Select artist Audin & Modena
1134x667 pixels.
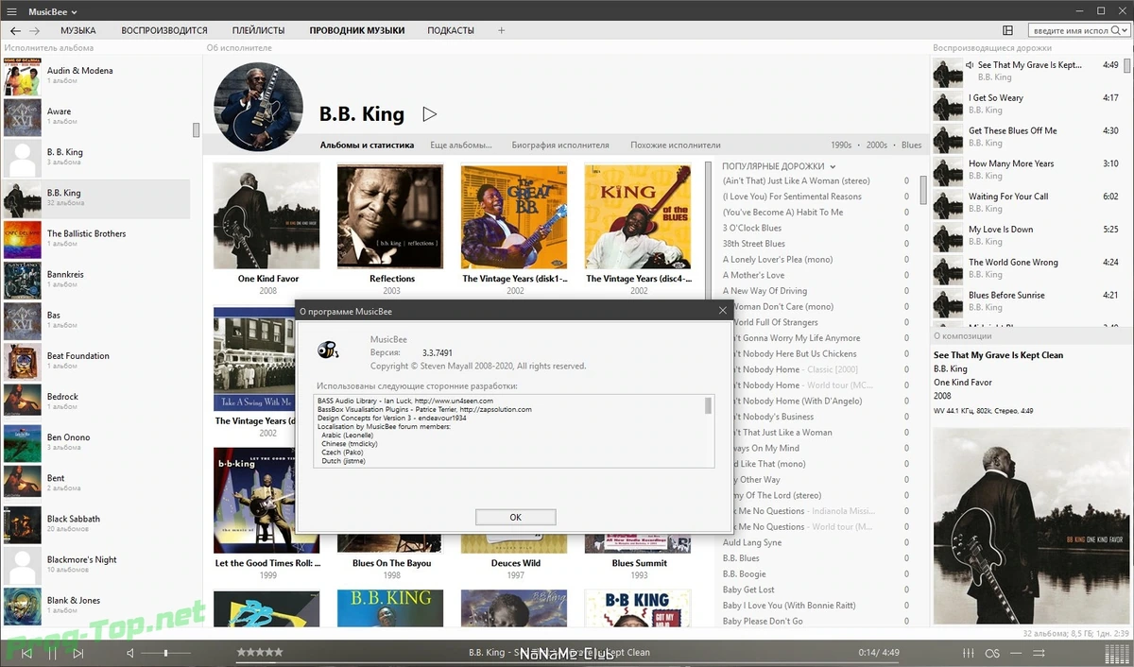[96, 76]
